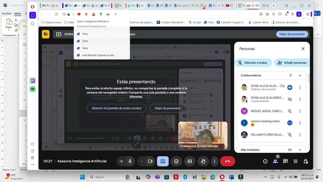Open options for read.ai meeting notes
Viewport: 323px width, 182px height.
click(x=300, y=123)
